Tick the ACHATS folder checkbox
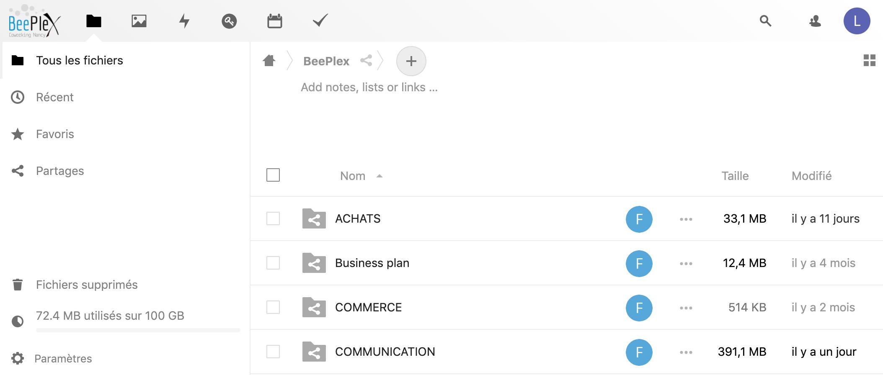Screen dimensions: 883x375 coord(273,218)
